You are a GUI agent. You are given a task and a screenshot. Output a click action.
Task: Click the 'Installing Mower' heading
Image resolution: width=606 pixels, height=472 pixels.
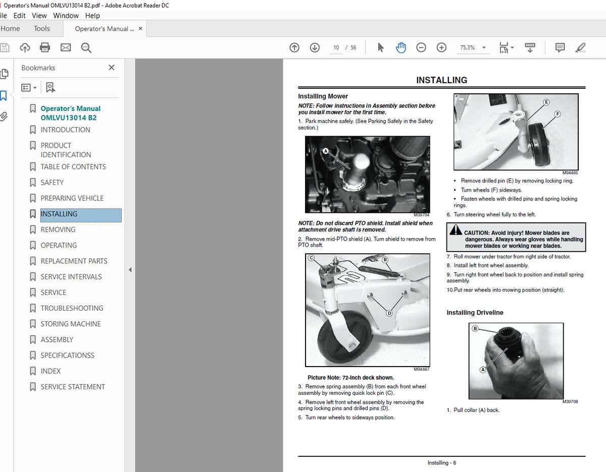323,96
